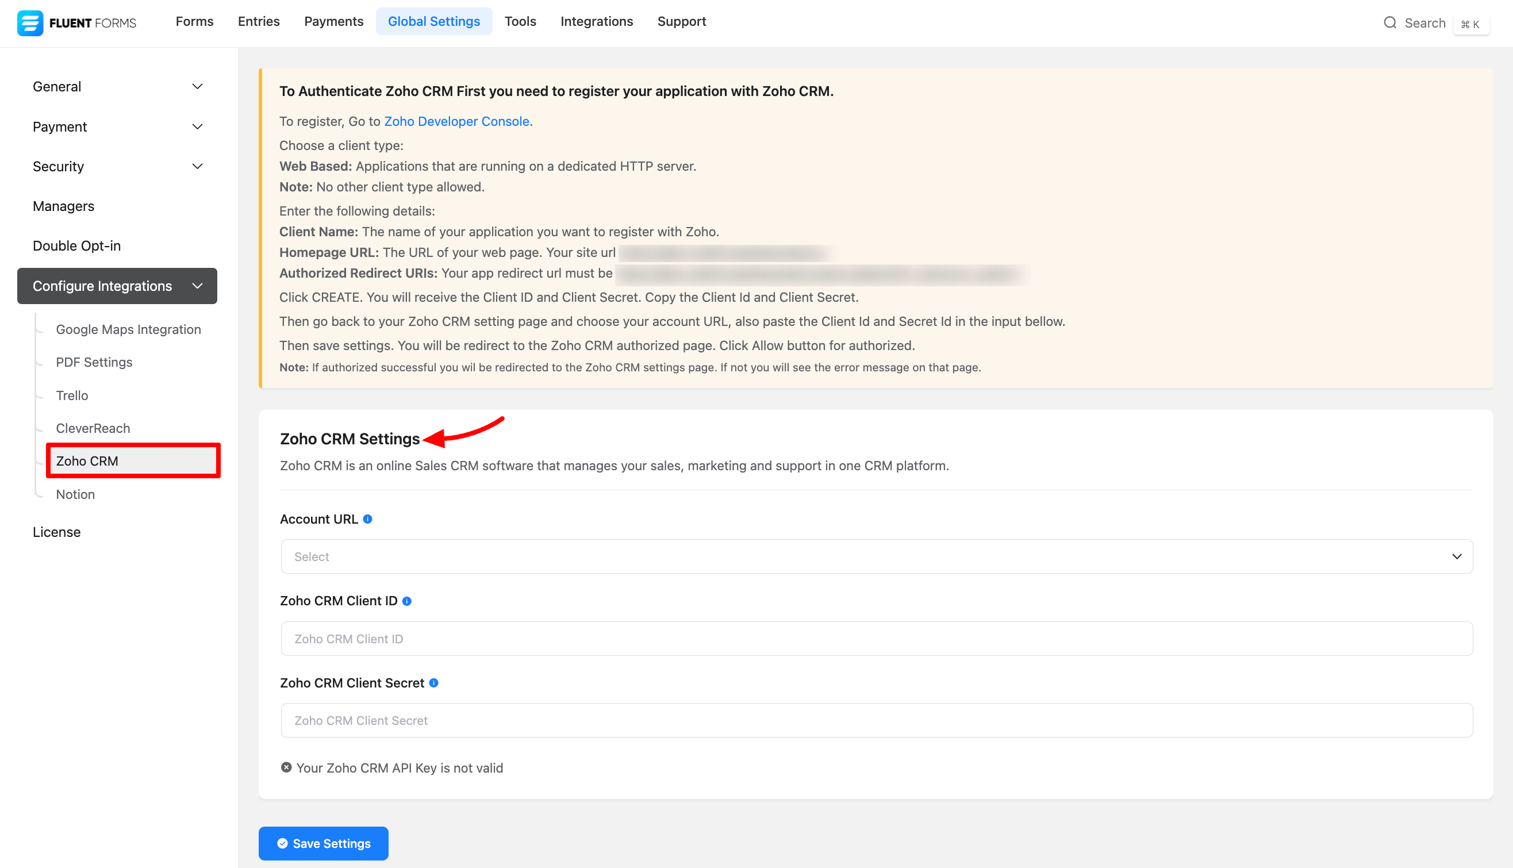
Task: Open the Integrations top menu item
Action: 596,21
